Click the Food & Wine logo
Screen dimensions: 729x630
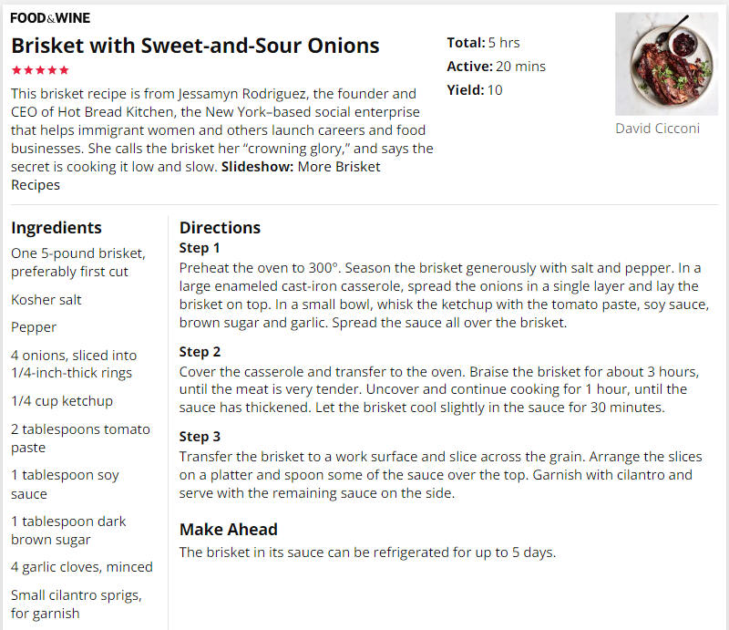click(x=50, y=17)
